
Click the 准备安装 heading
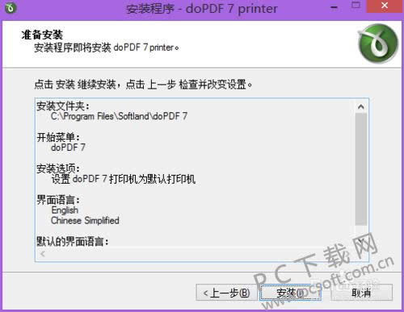[x=42, y=35]
